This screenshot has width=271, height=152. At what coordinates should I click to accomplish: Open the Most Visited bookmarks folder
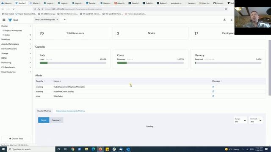(x=8, y=14)
